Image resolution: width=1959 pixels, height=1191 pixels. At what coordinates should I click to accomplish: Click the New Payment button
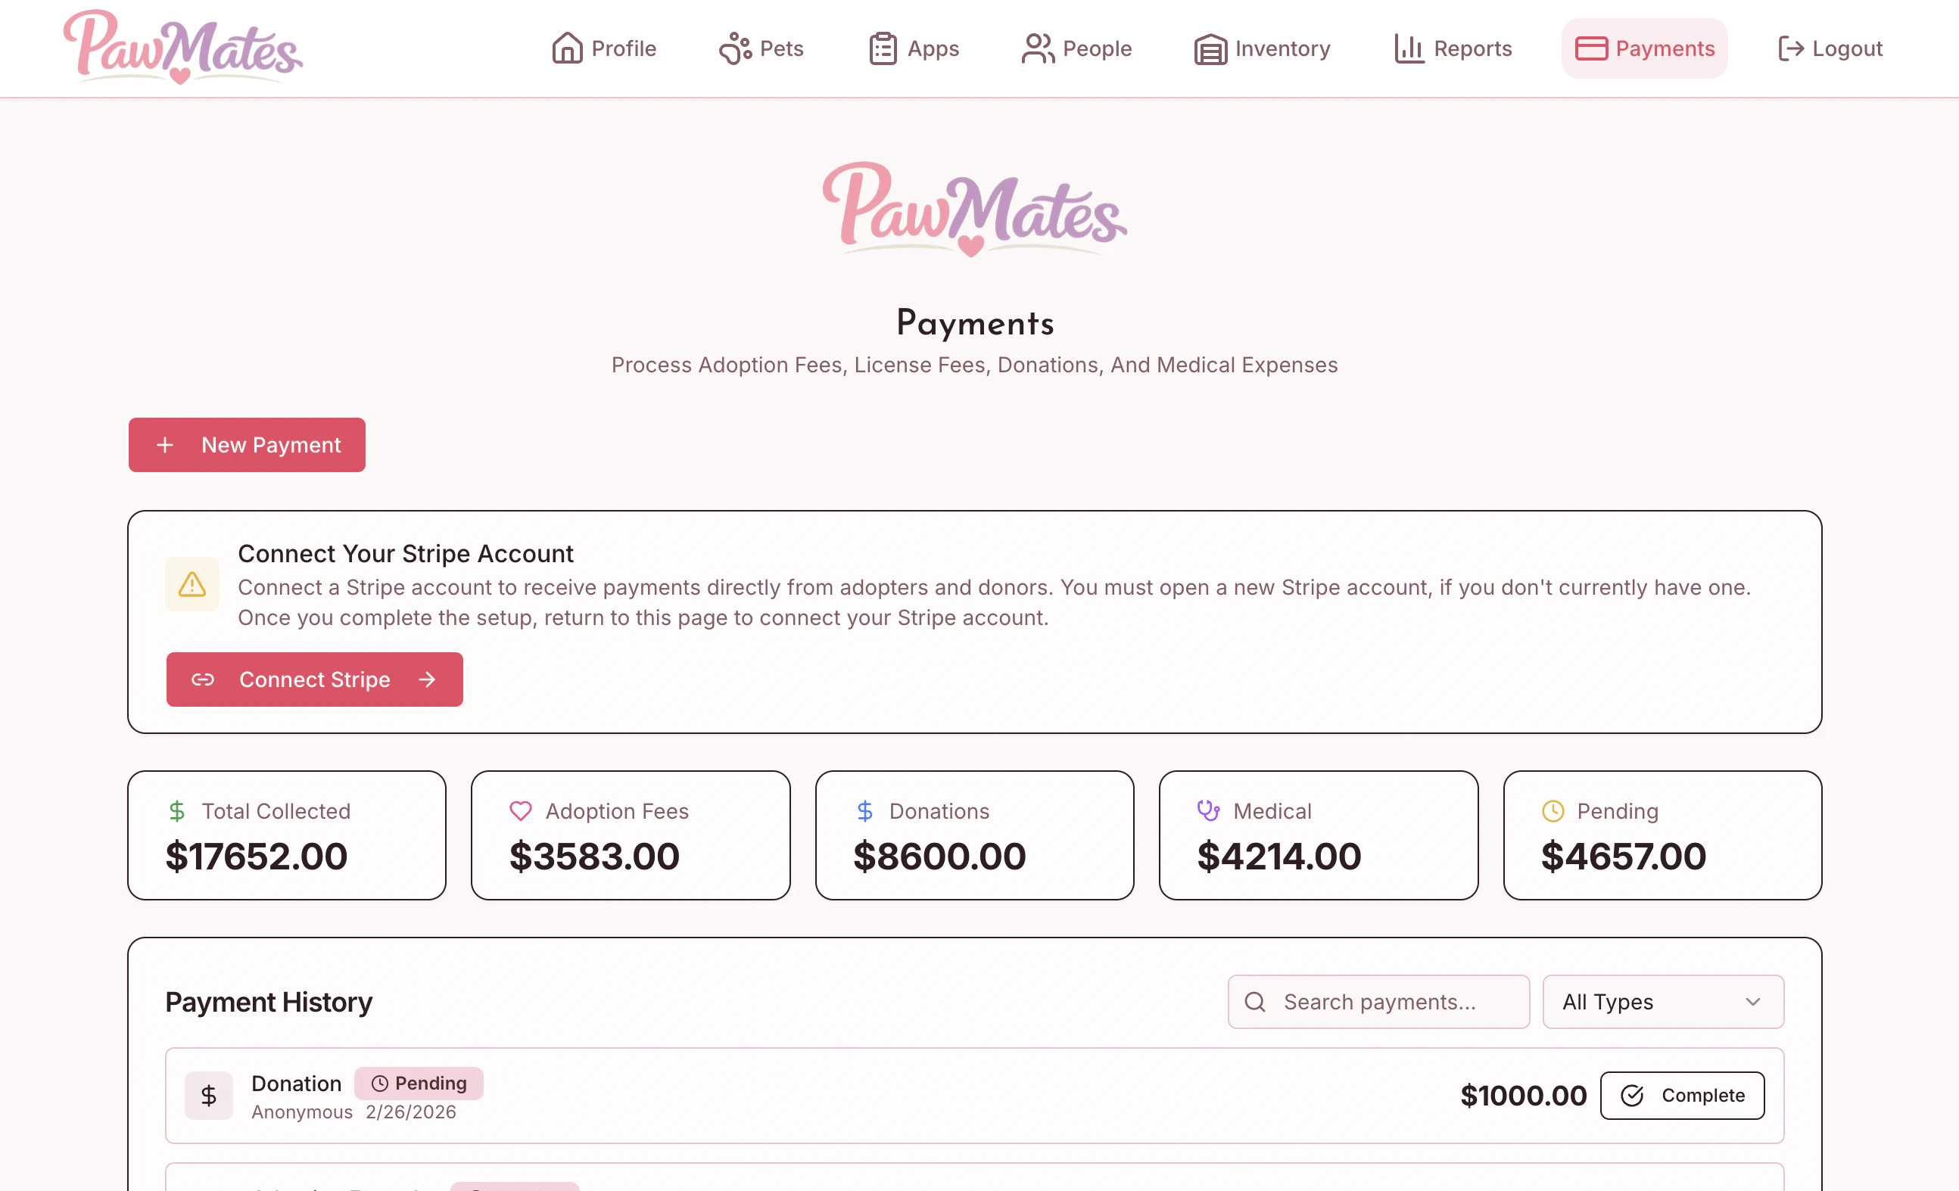(x=247, y=445)
